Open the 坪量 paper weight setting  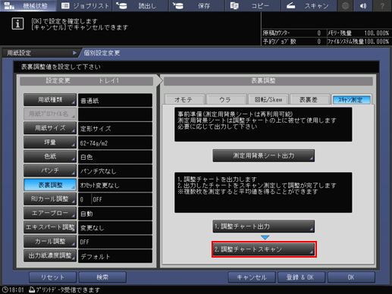pos(50,142)
